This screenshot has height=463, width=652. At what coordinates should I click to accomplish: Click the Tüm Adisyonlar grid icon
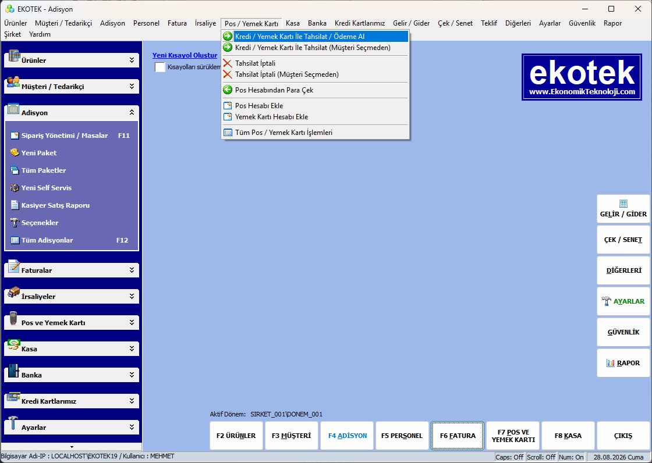coord(15,240)
